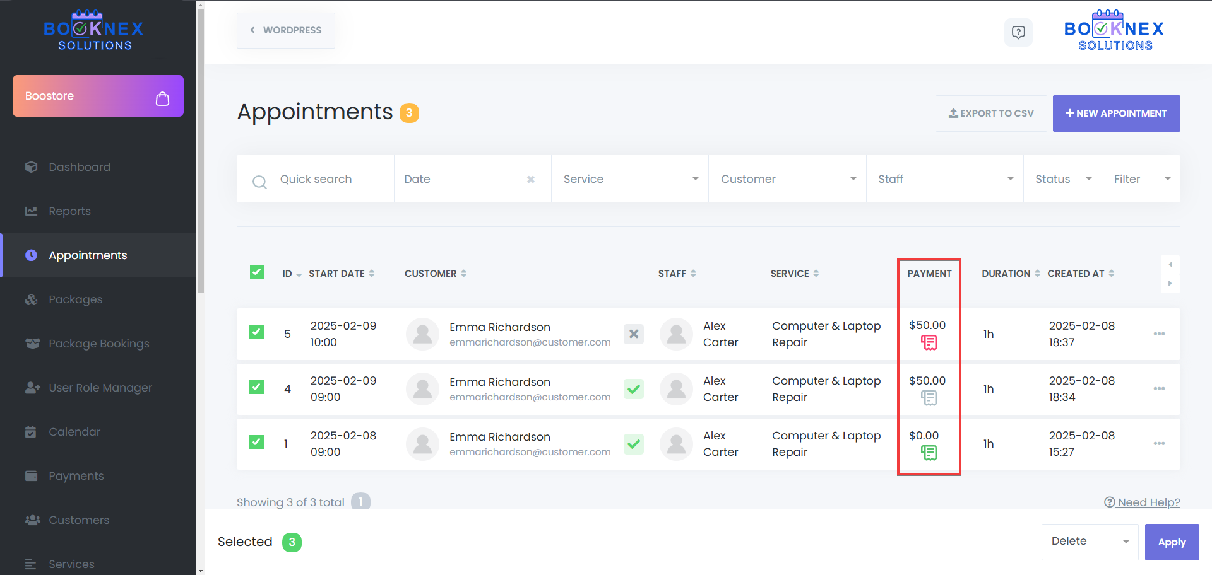
Task: Expand the Status filter dropdown
Action: (1062, 178)
